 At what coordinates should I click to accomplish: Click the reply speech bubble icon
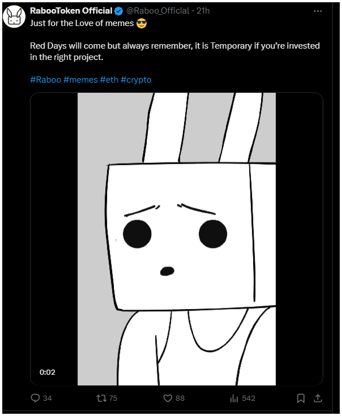(35, 398)
